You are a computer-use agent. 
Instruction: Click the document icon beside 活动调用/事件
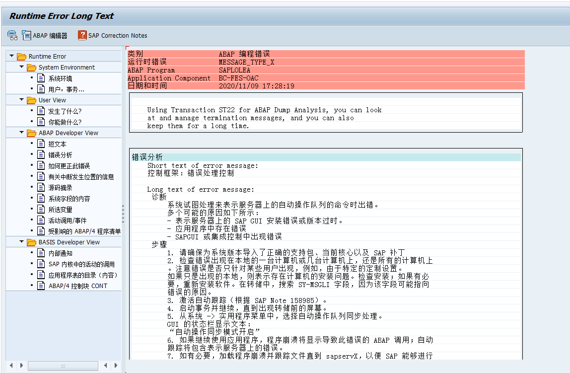click(x=41, y=220)
